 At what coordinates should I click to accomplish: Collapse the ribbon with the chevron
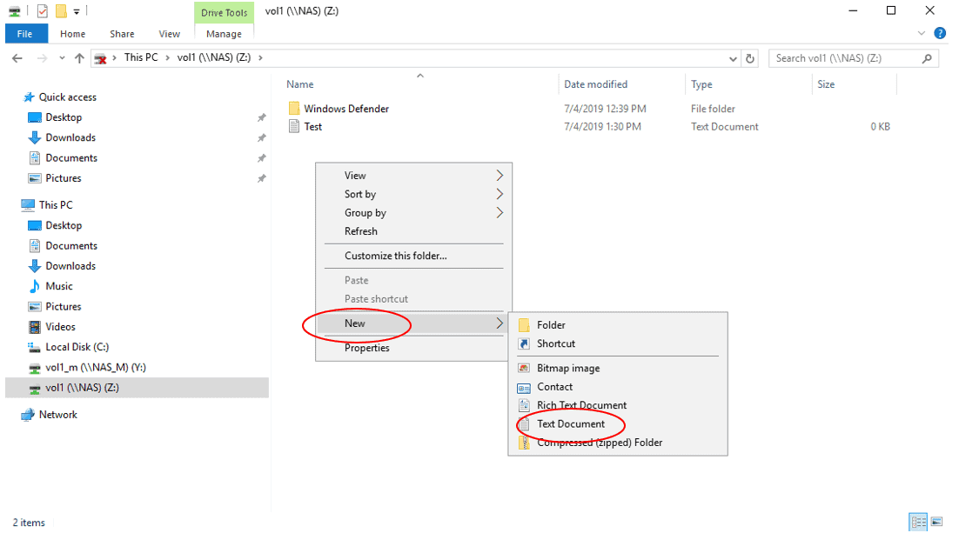tap(922, 33)
